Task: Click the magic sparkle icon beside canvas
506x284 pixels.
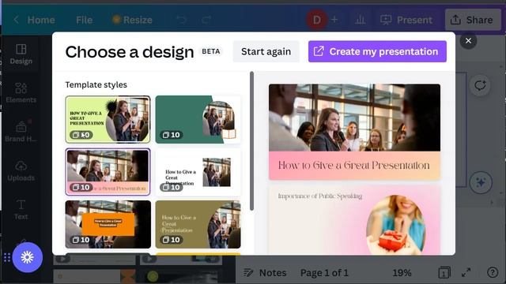Action: 481,182
